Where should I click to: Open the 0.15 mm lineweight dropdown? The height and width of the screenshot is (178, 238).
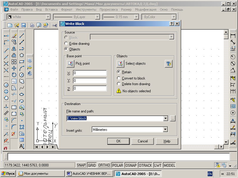coord(137,17)
